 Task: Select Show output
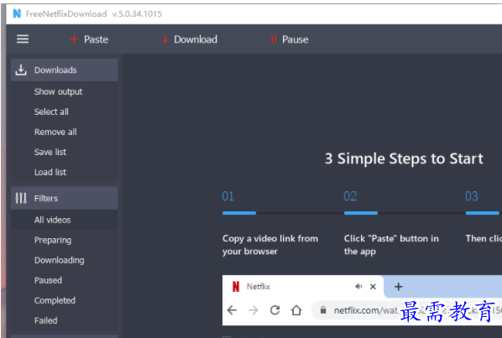point(58,91)
